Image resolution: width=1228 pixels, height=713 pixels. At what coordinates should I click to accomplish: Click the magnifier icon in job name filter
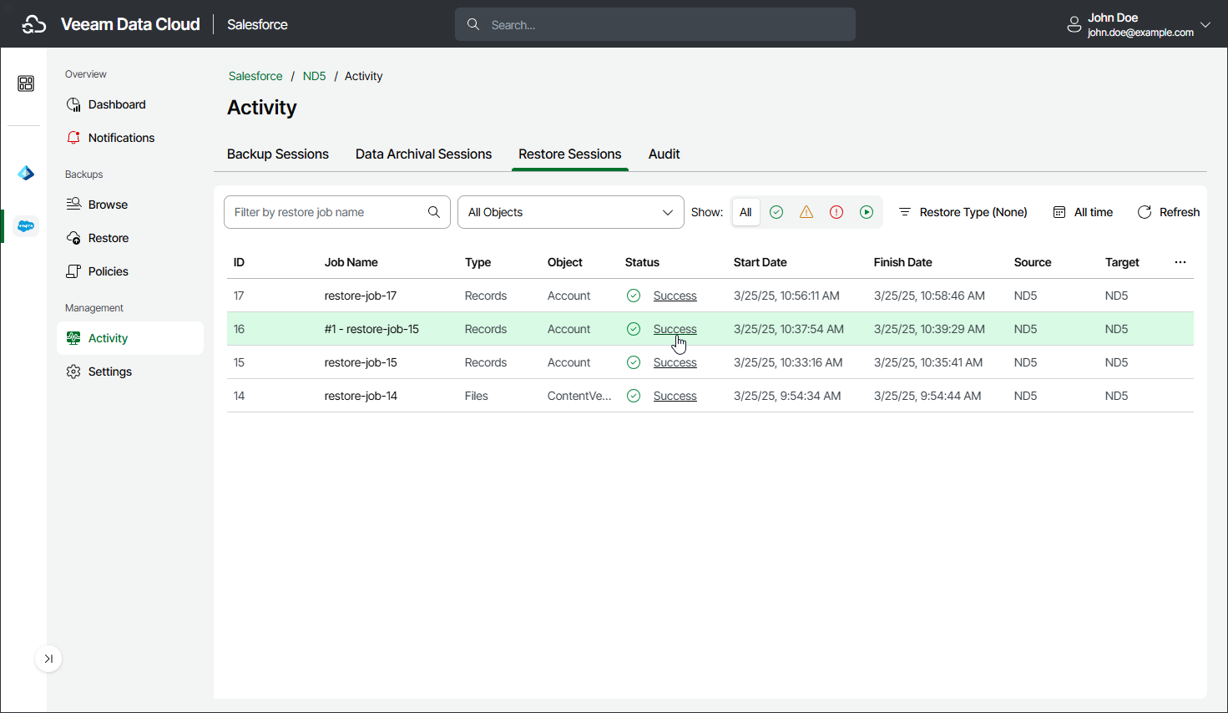point(434,212)
